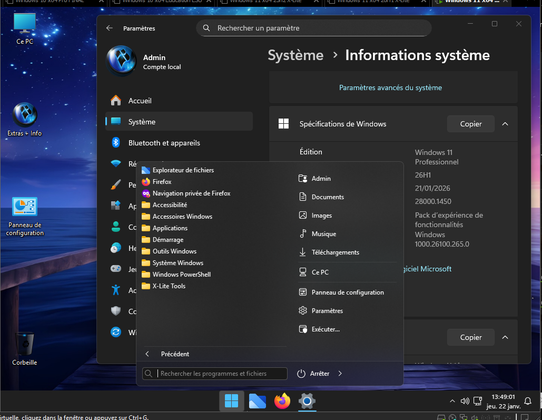The width and height of the screenshot is (542, 420).
Task: Copy the Windows specifications with Copier
Action: click(470, 124)
